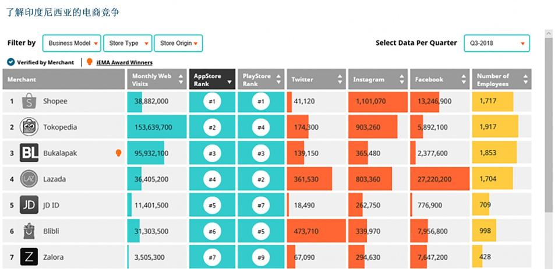Sort by Twitter column header
The width and height of the screenshot is (558, 269).
pos(316,79)
